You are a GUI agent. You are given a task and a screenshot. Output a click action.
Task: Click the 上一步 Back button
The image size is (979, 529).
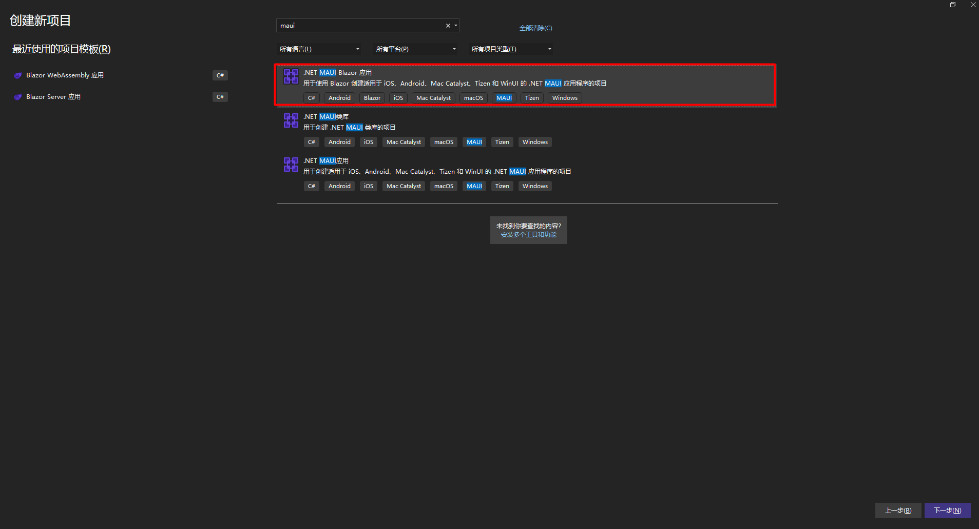coord(898,511)
